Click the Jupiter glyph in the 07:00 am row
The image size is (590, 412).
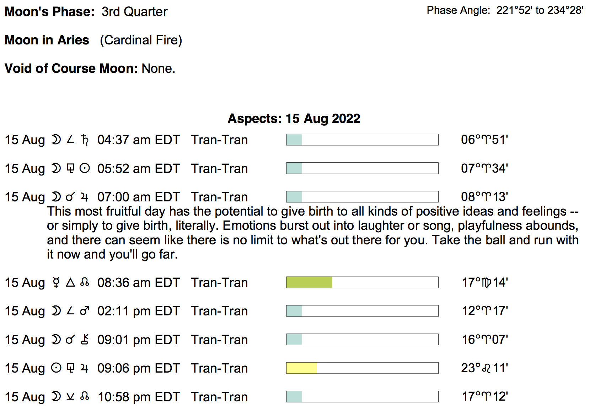pos(85,197)
